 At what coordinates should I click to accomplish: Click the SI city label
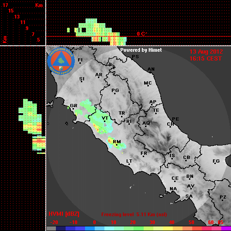pos(82,79)
